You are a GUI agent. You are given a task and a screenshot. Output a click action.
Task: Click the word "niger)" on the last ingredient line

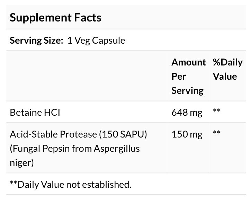click(21, 162)
